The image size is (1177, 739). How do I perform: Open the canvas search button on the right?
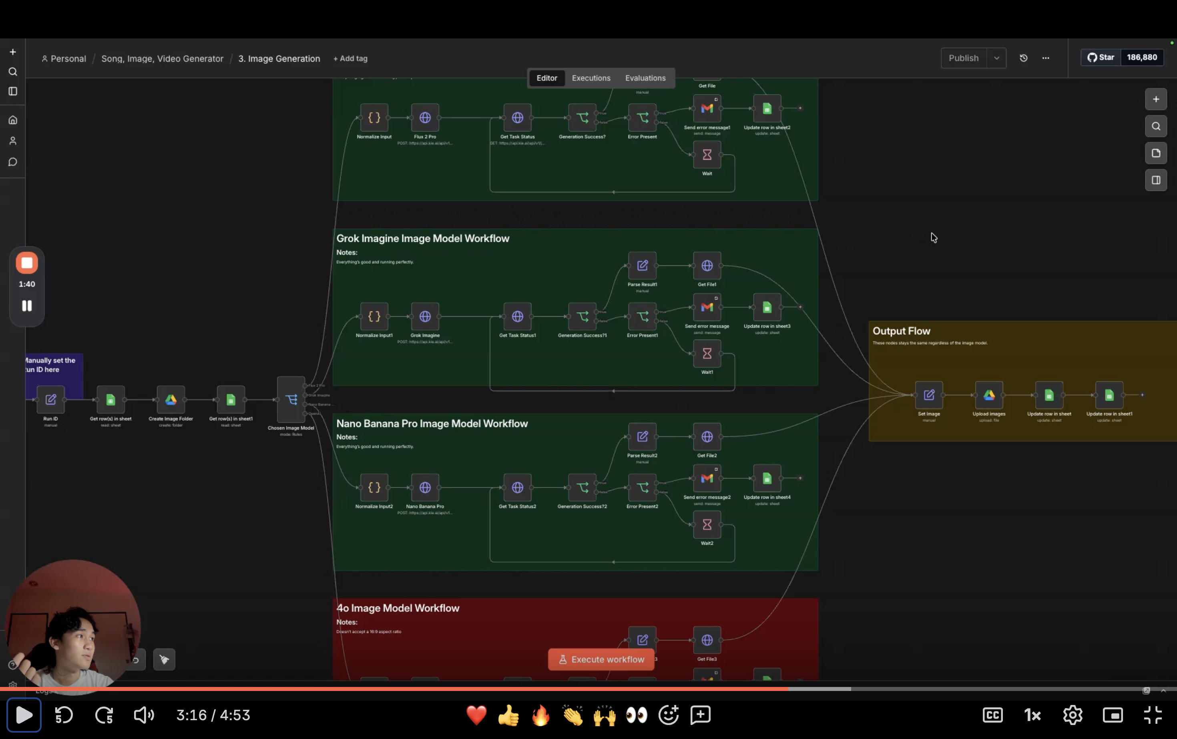1156,126
